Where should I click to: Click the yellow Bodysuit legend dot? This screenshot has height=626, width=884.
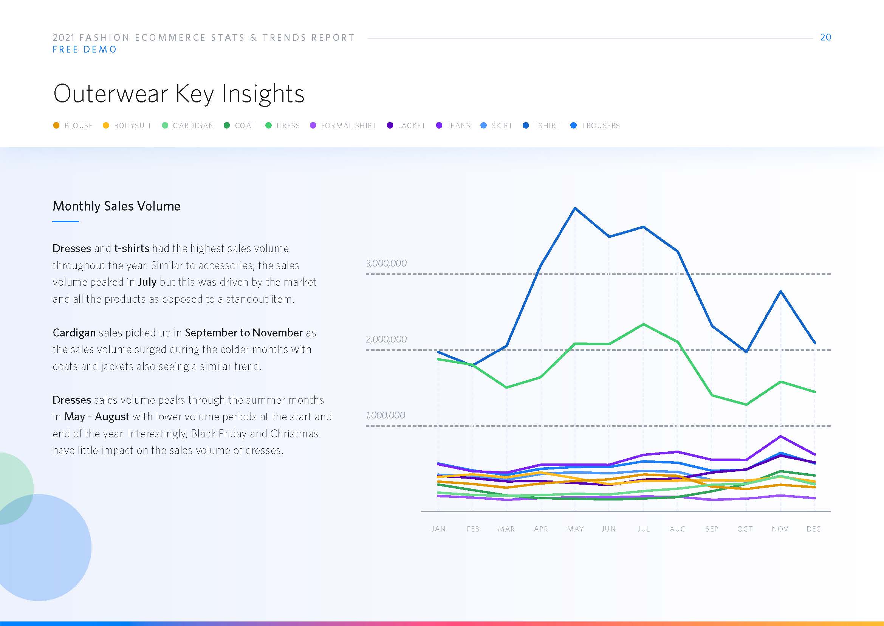(106, 125)
